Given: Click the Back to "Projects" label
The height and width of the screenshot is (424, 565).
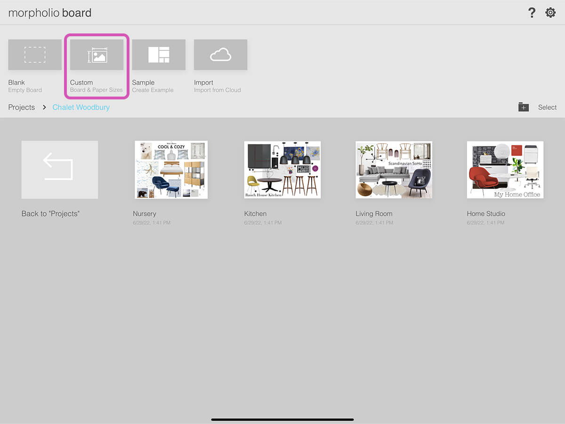Looking at the screenshot, I should tap(50, 214).
